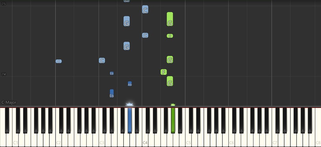Click the C Major key signature label
This screenshot has height=147, width=321.
(9, 102)
